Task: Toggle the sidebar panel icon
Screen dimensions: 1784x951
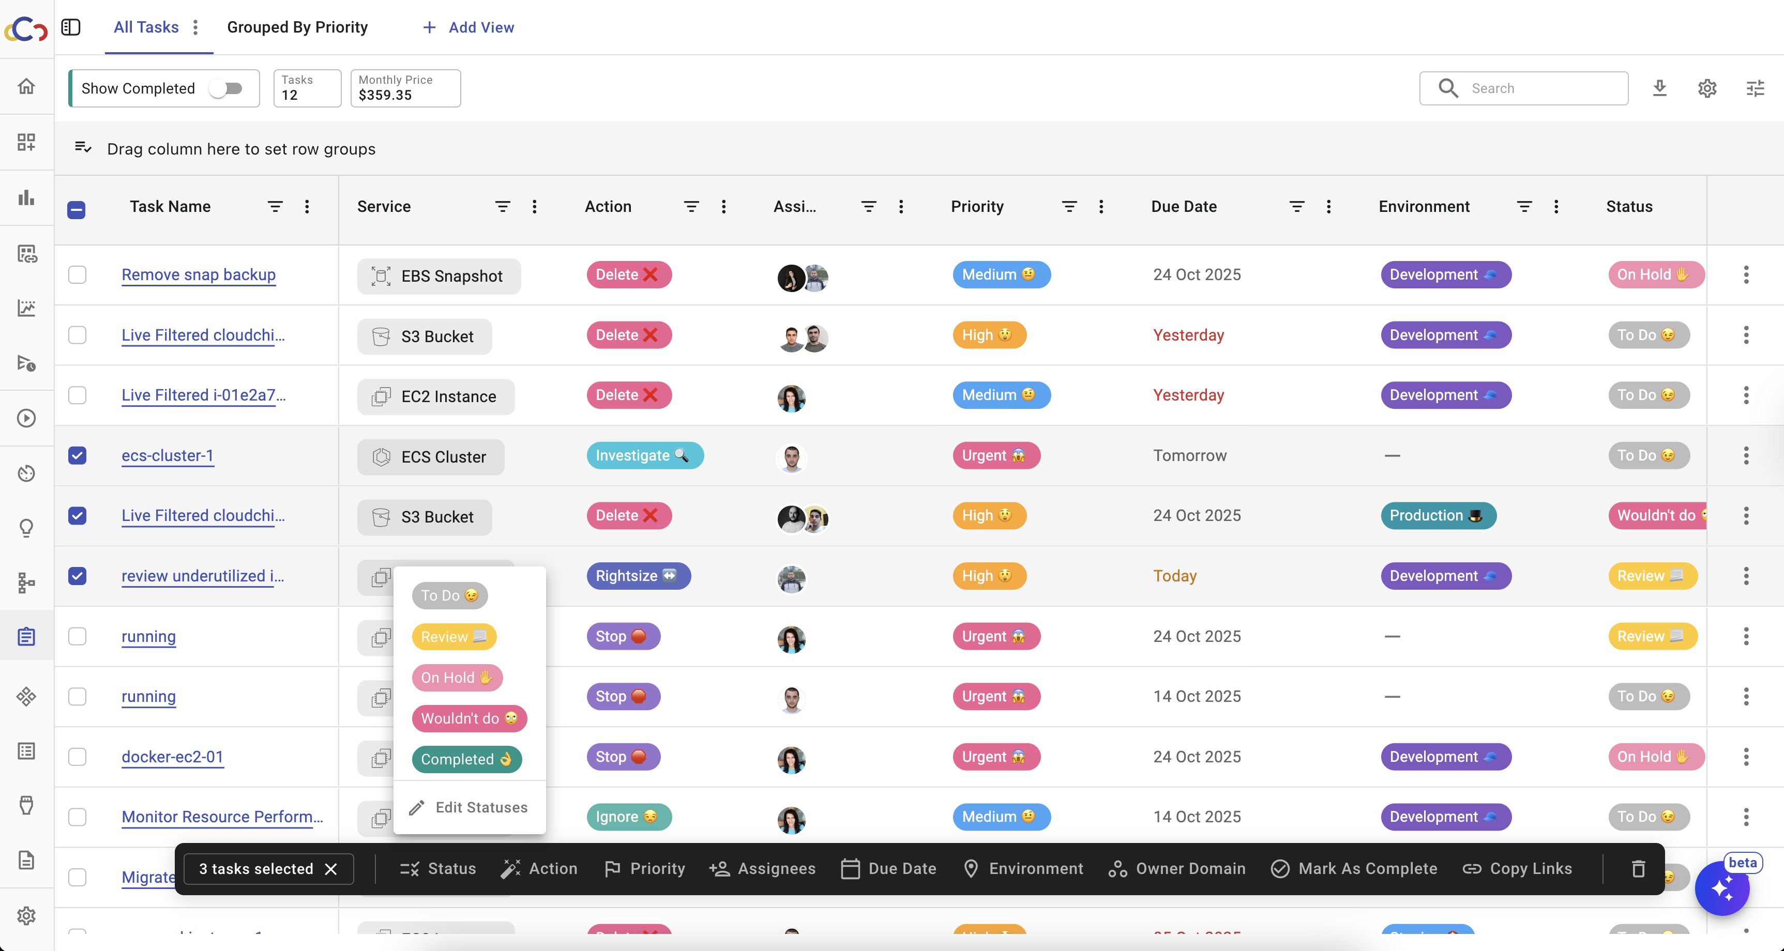Action: [x=71, y=27]
